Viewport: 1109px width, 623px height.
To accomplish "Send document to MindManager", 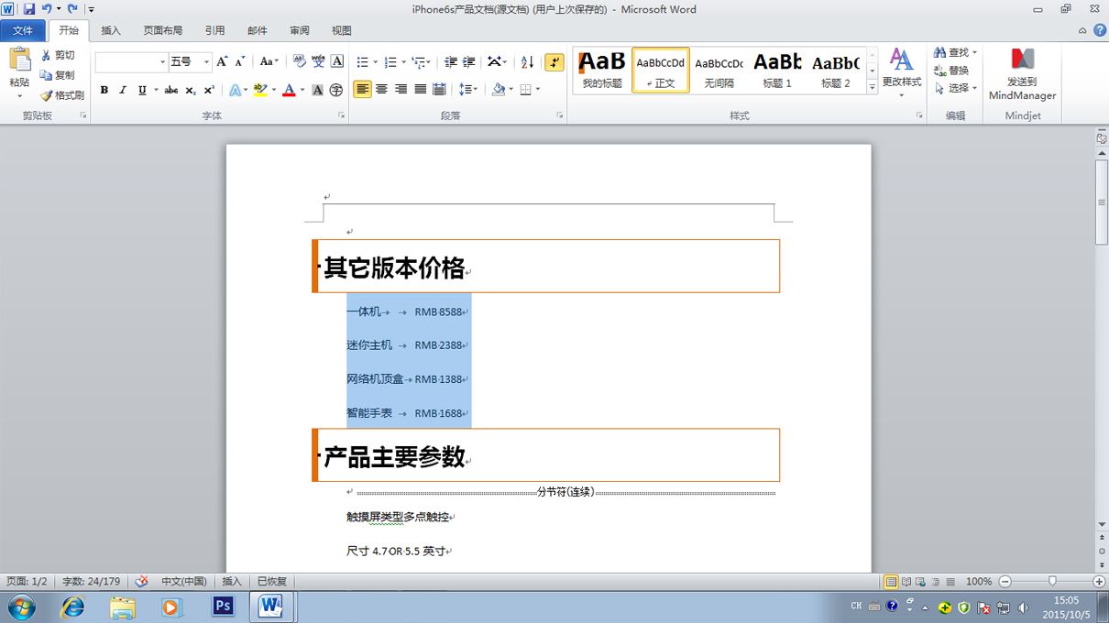I will [1023, 73].
